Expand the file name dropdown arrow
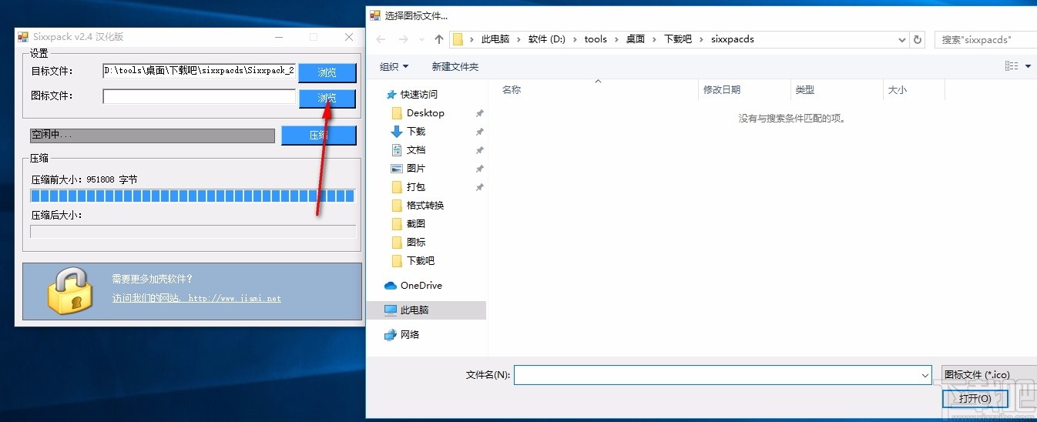This screenshot has width=1037, height=422. (925, 375)
